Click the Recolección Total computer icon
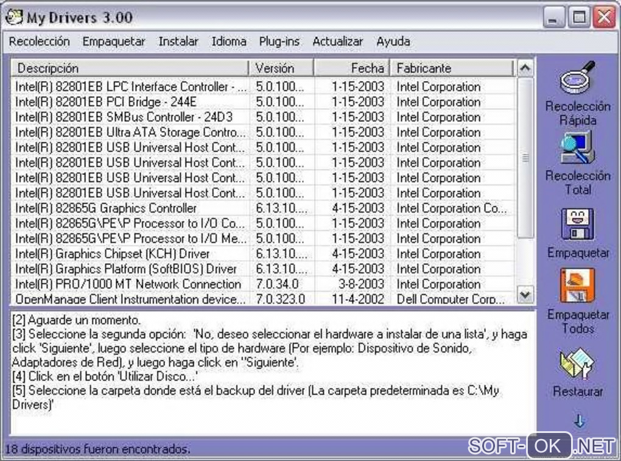621x461 pixels. (x=577, y=147)
